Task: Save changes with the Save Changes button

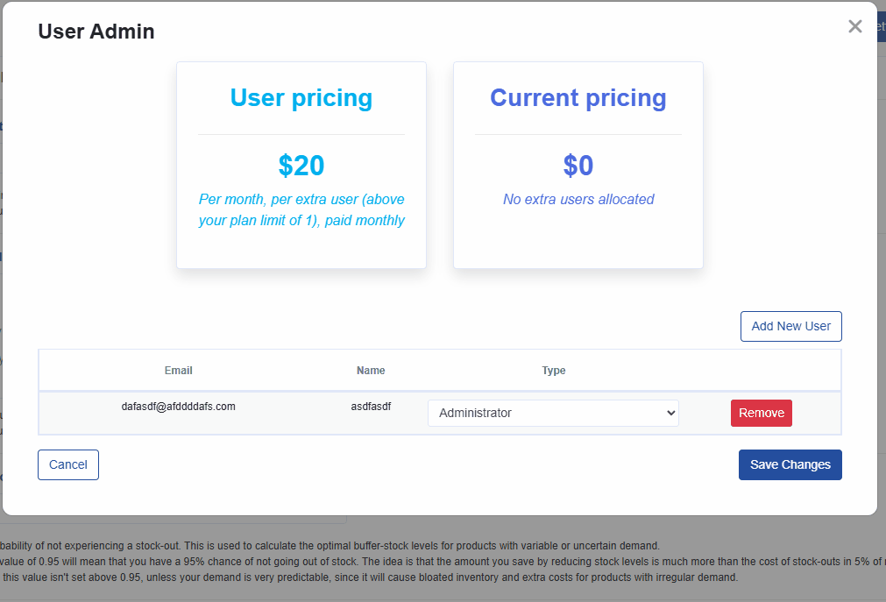Action: click(790, 464)
